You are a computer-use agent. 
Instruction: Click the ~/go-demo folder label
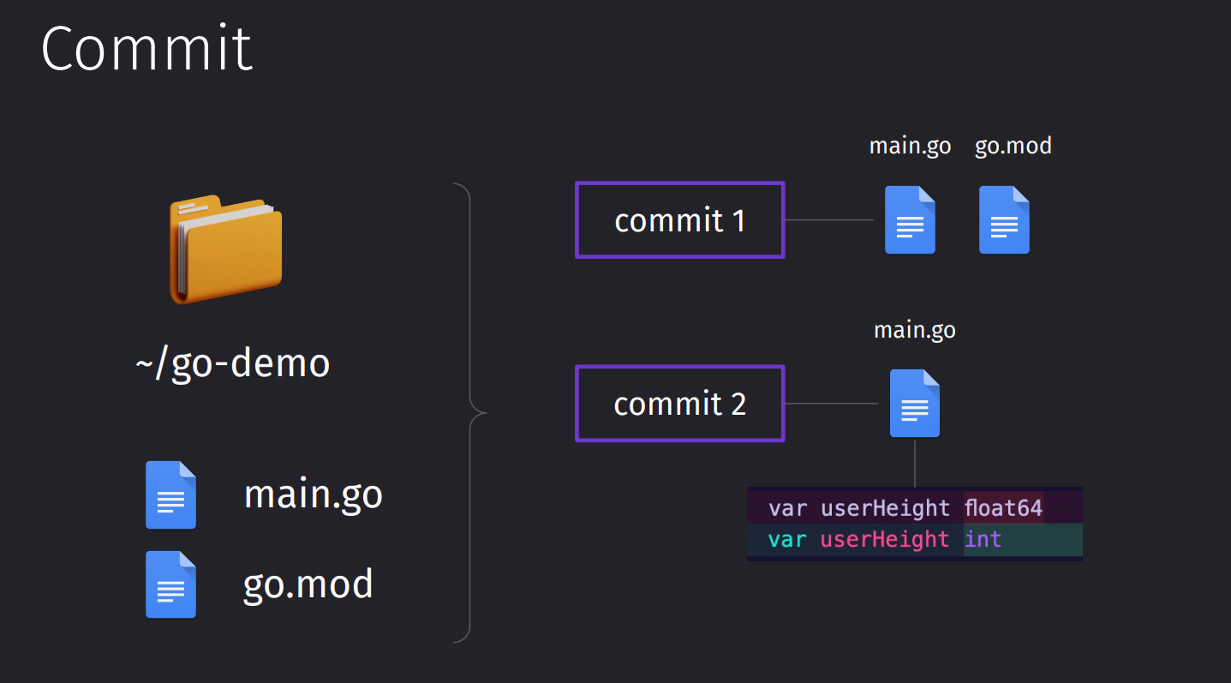[x=233, y=363]
